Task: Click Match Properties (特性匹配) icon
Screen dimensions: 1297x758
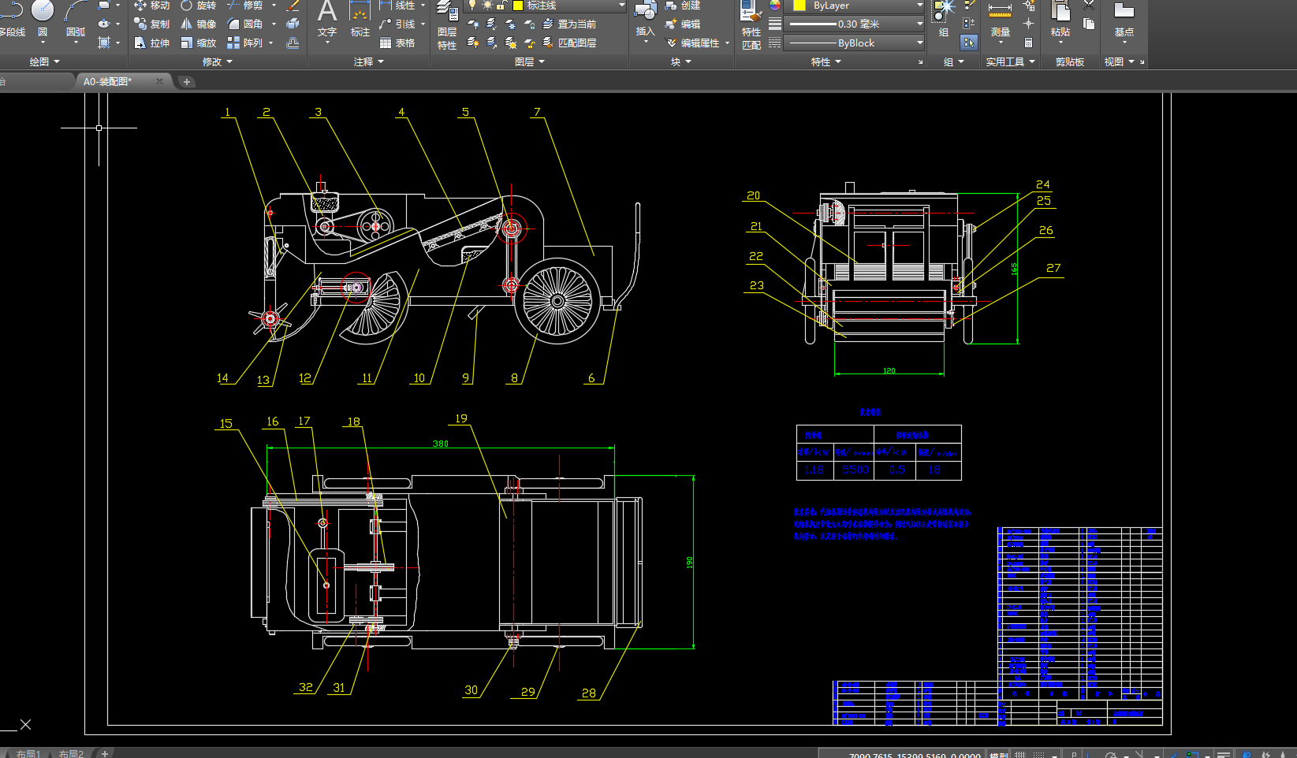Action: click(751, 25)
